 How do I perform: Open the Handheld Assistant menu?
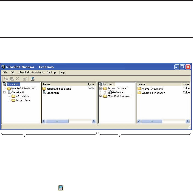(x=31, y=72)
